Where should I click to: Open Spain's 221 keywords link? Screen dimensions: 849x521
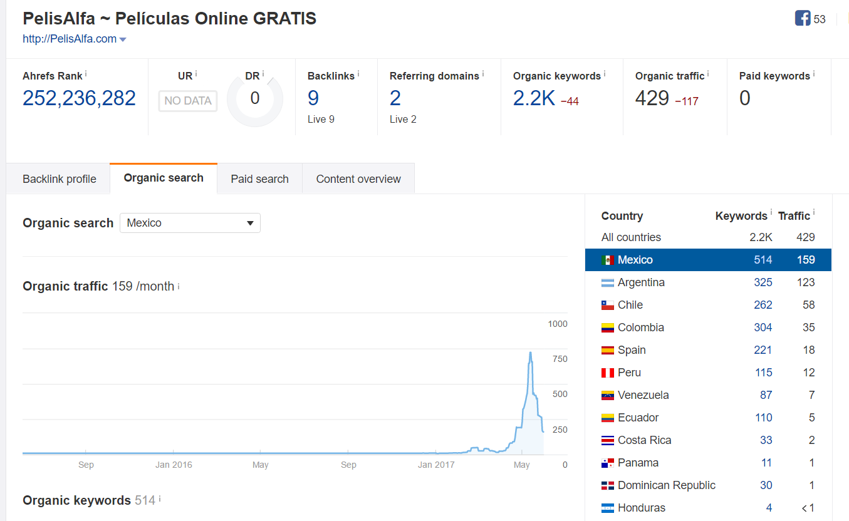pyautogui.click(x=763, y=350)
